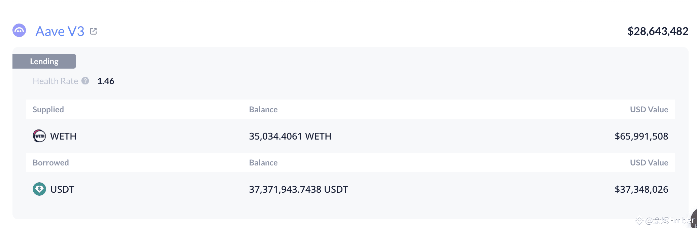The height and width of the screenshot is (228, 697).
Task: Select the WETH asset name text
Action: [x=63, y=136]
